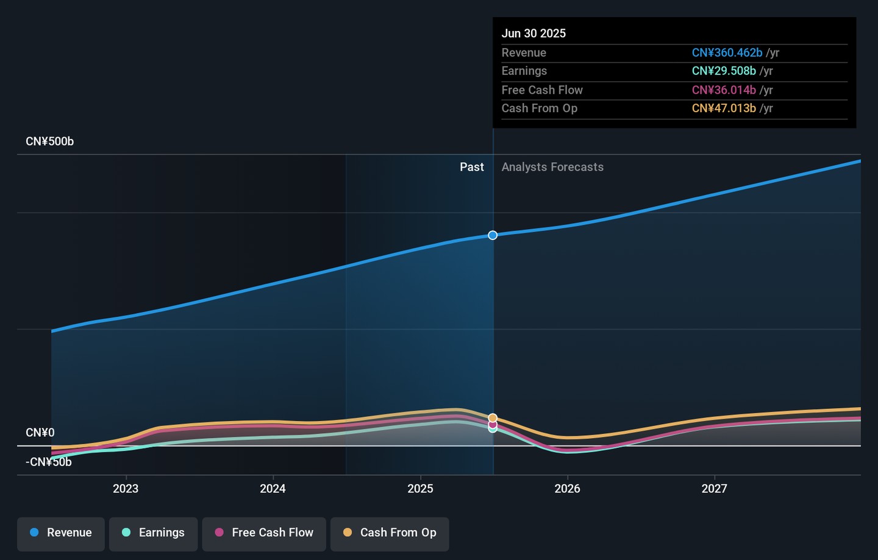Toggle the Cash From Op legend series

coord(390,534)
